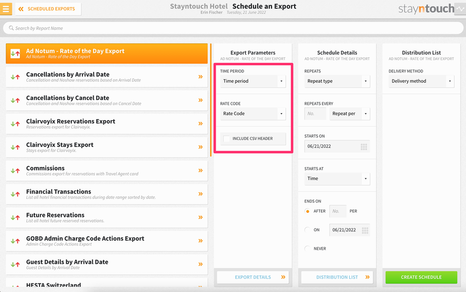This screenshot has width=466, height=292.
Task: Click export arrows icon for Cancellations by Arrival Date
Action: click(15, 77)
